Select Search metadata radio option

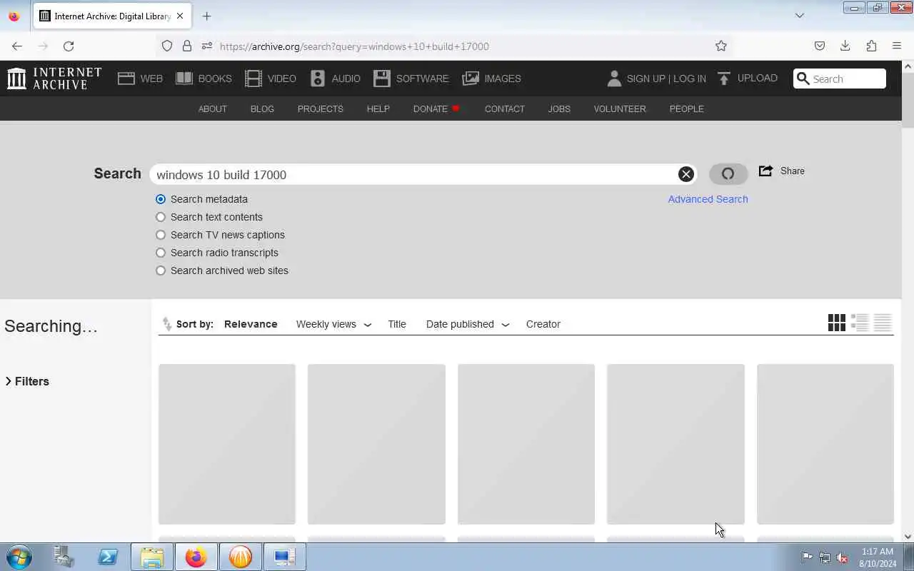click(x=161, y=199)
